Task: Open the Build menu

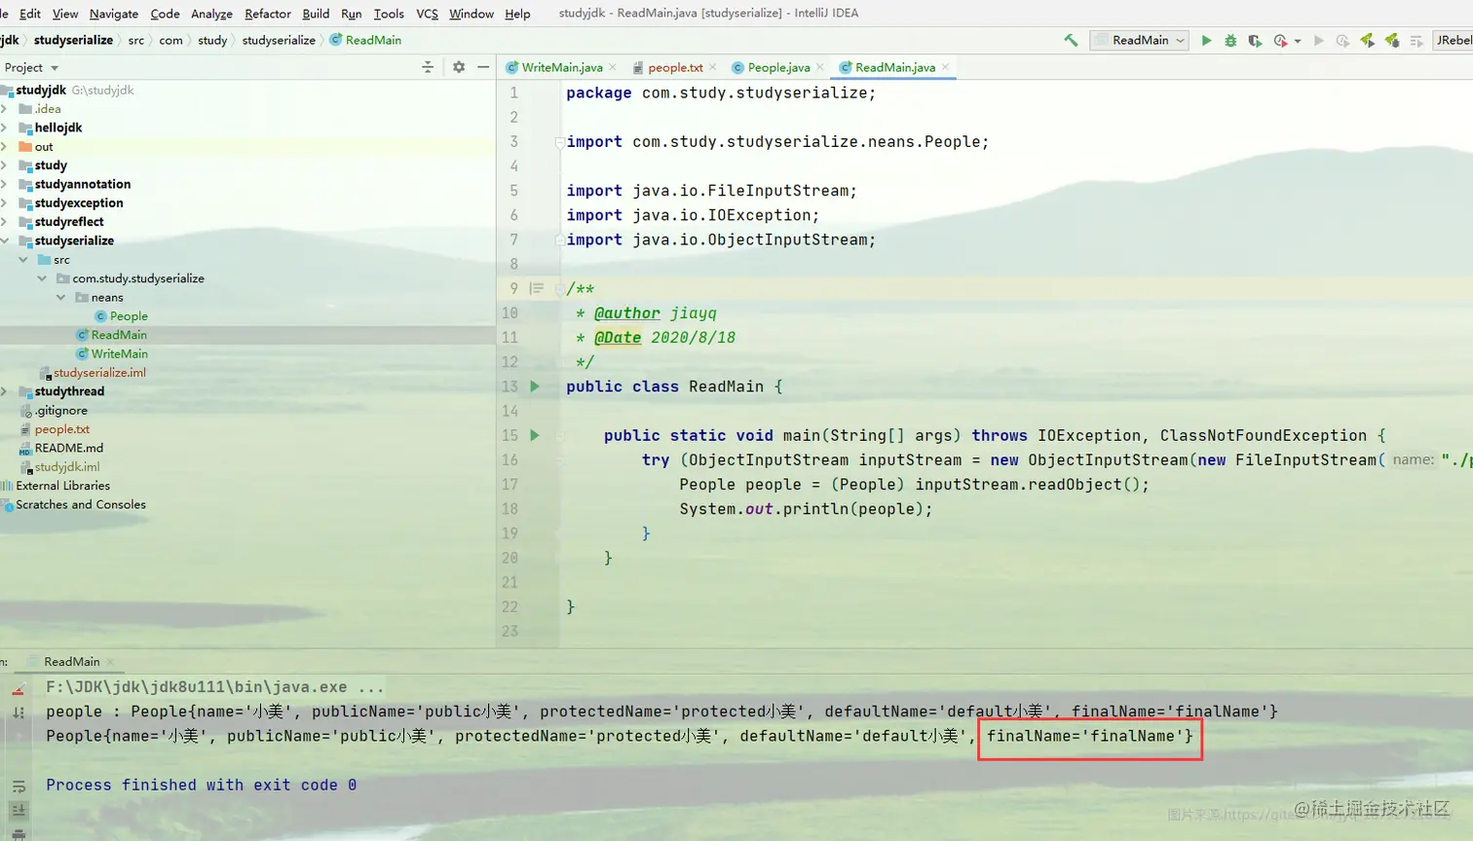Action: 316,14
